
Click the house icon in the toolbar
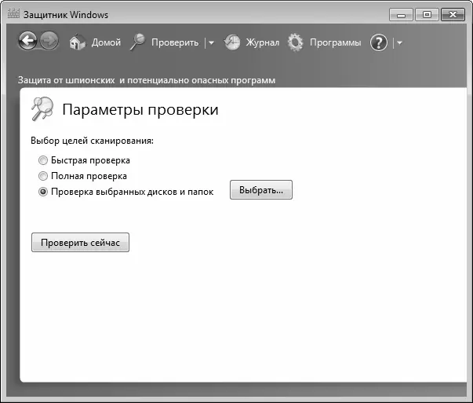(x=77, y=43)
